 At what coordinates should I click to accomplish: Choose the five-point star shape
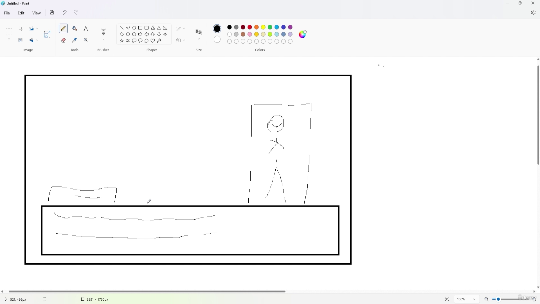(122, 41)
